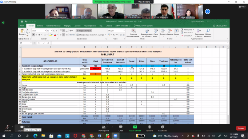Open Reactions menu
The image size is (248, 139).
[x=162, y=128]
